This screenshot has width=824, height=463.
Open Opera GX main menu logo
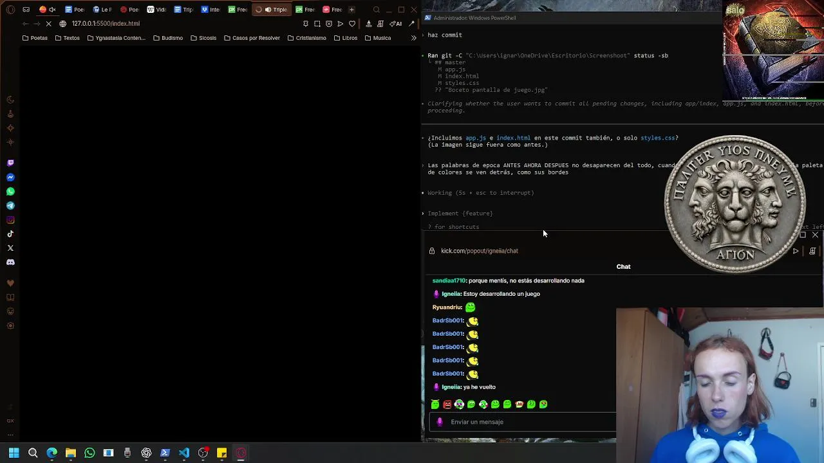point(10,10)
